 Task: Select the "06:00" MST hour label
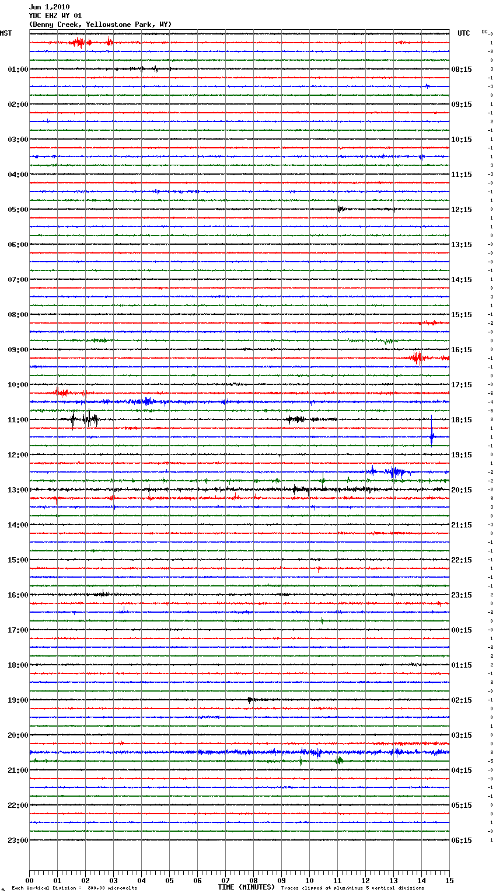coord(18,245)
